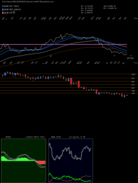
Task: Click the MACD: panel heading
Action: coord(8,137)
